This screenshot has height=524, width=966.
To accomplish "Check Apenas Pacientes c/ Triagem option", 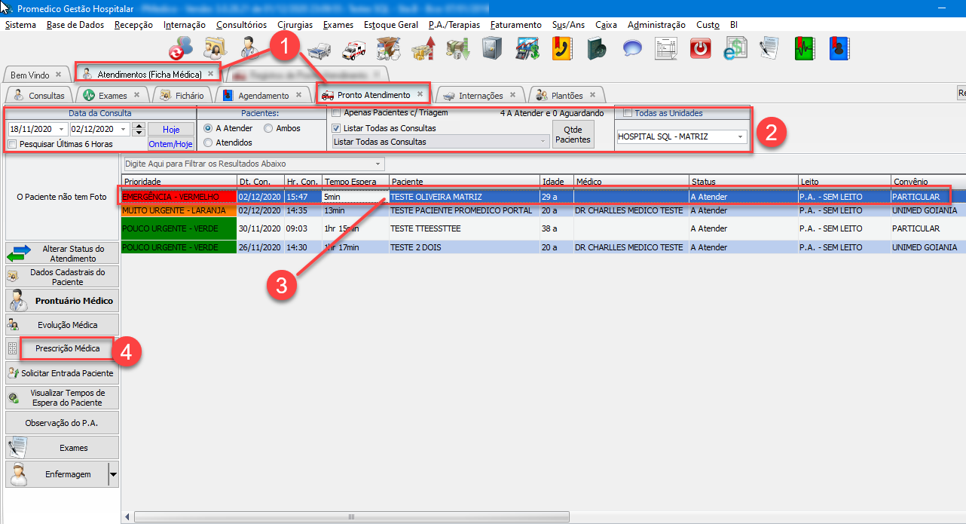I will click(337, 113).
